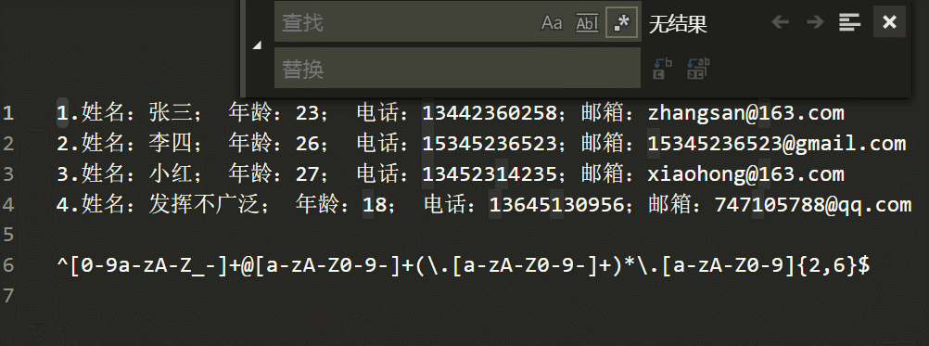Toggle regular expression search mode
929x346 pixels.
tap(622, 23)
